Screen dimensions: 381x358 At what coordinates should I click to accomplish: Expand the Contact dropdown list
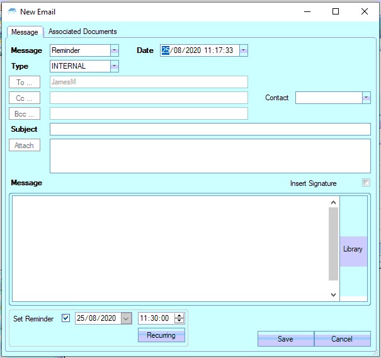point(366,98)
